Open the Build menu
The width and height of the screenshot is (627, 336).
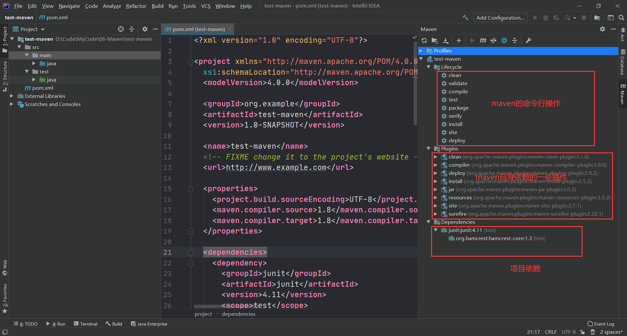[157, 6]
